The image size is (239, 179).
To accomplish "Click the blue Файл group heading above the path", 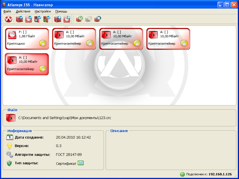I will (12, 110).
